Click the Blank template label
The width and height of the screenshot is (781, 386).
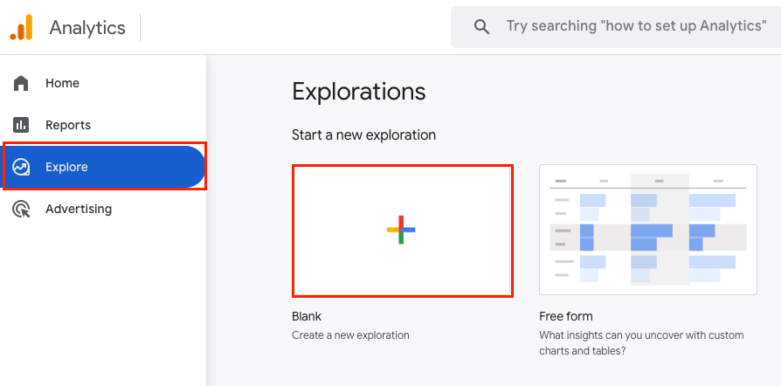point(307,316)
